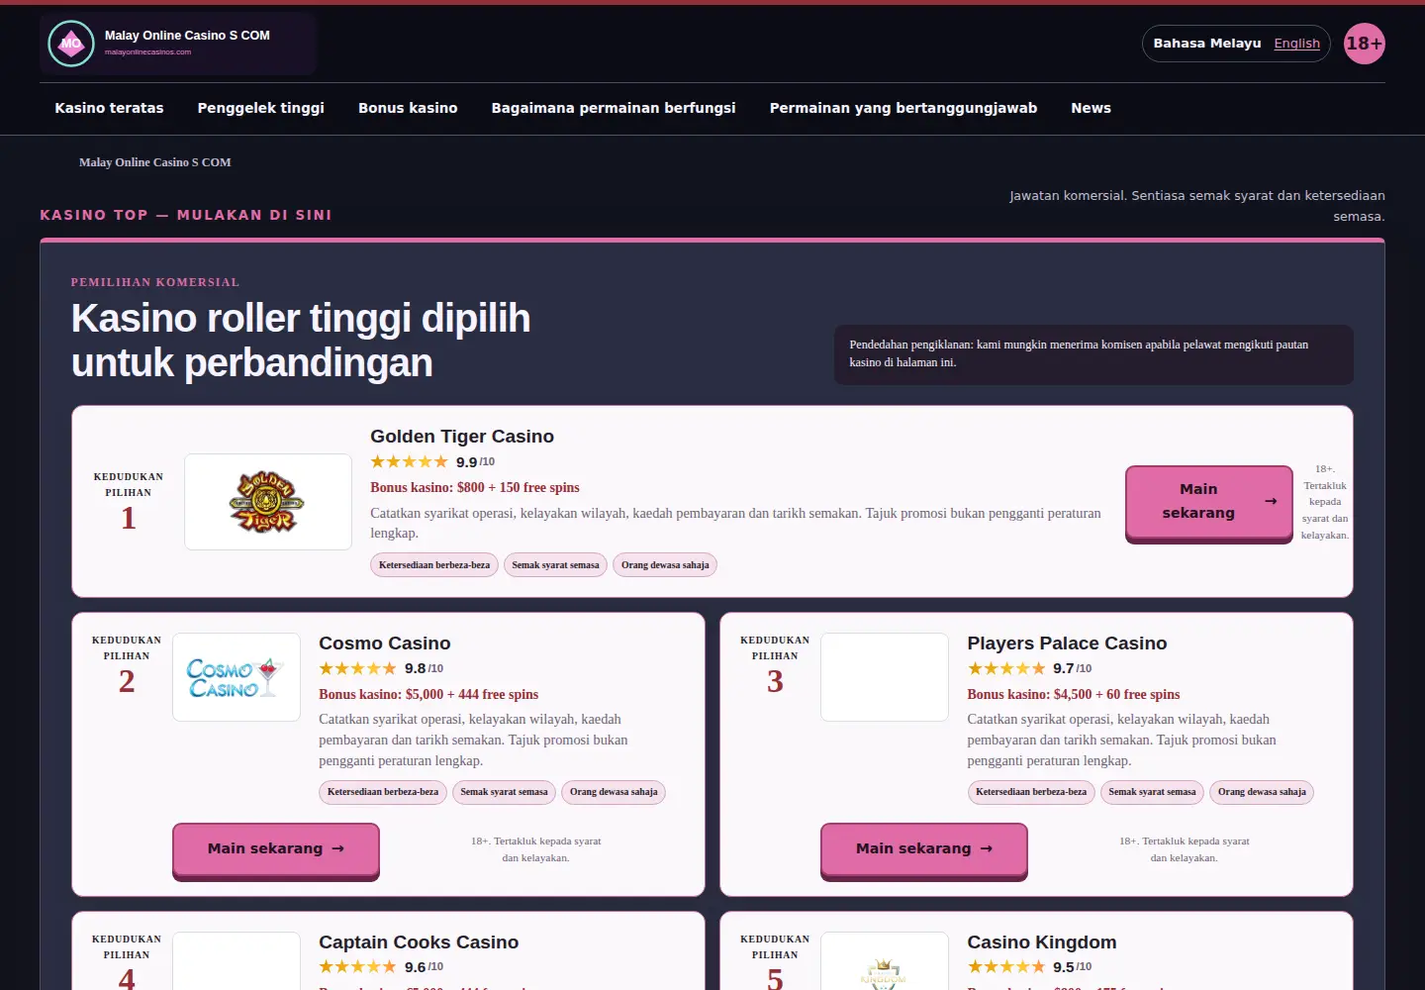Screen dimensions: 1425x990
Task: Click the Pendedahan pengiklanan disclosure notice
Action: (x=1093, y=354)
